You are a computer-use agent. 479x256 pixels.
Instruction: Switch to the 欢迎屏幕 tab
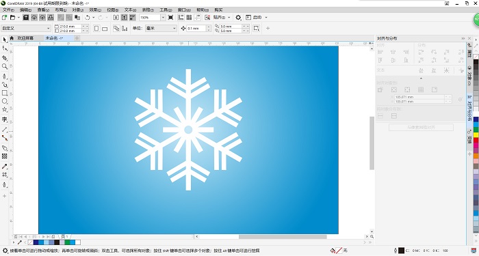click(x=25, y=38)
